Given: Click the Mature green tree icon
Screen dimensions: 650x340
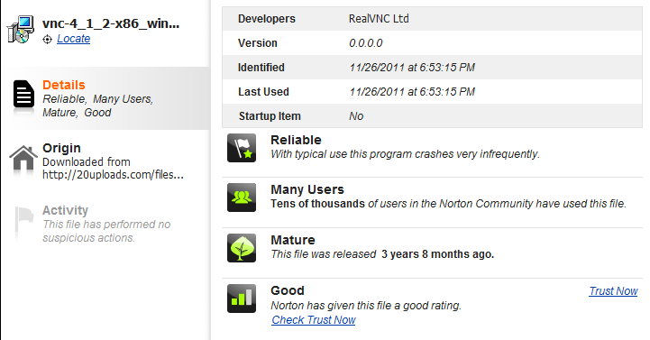Looking at the screenshot, I should (242, 248).
